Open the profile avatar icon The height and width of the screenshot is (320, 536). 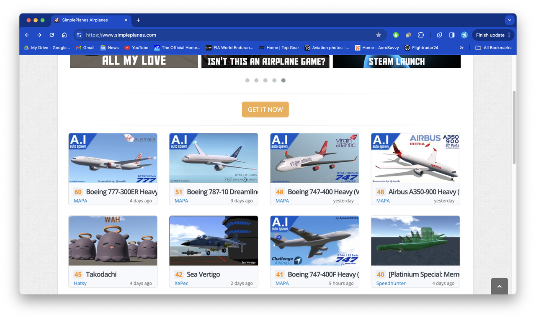(x=464, y=35)
